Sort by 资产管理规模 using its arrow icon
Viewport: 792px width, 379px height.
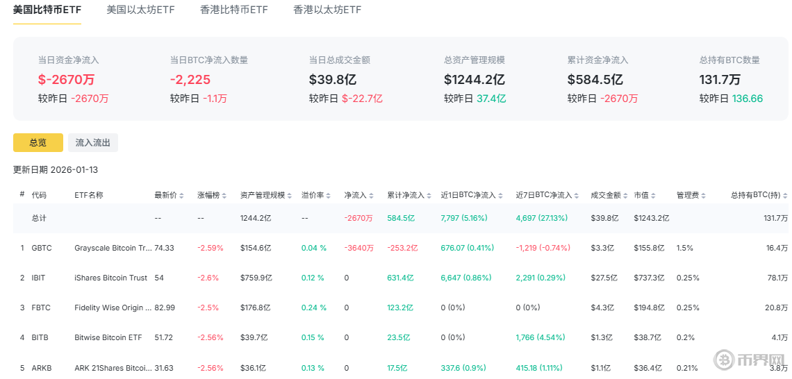[289, 196]
